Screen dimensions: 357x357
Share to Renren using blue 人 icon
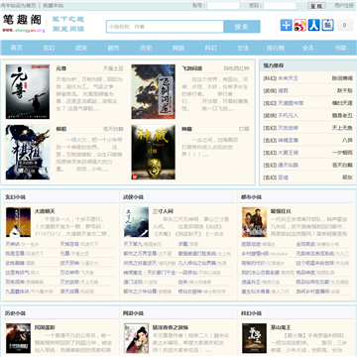[x=314, y=25]
